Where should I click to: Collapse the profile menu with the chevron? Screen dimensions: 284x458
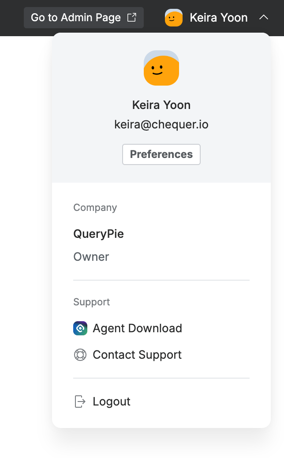[x=263, y=18]
